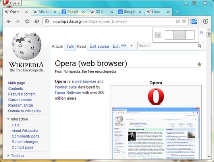214x162 pixels.
Task: Toggle the tab scroller extension icon
Action: (195, 21)
